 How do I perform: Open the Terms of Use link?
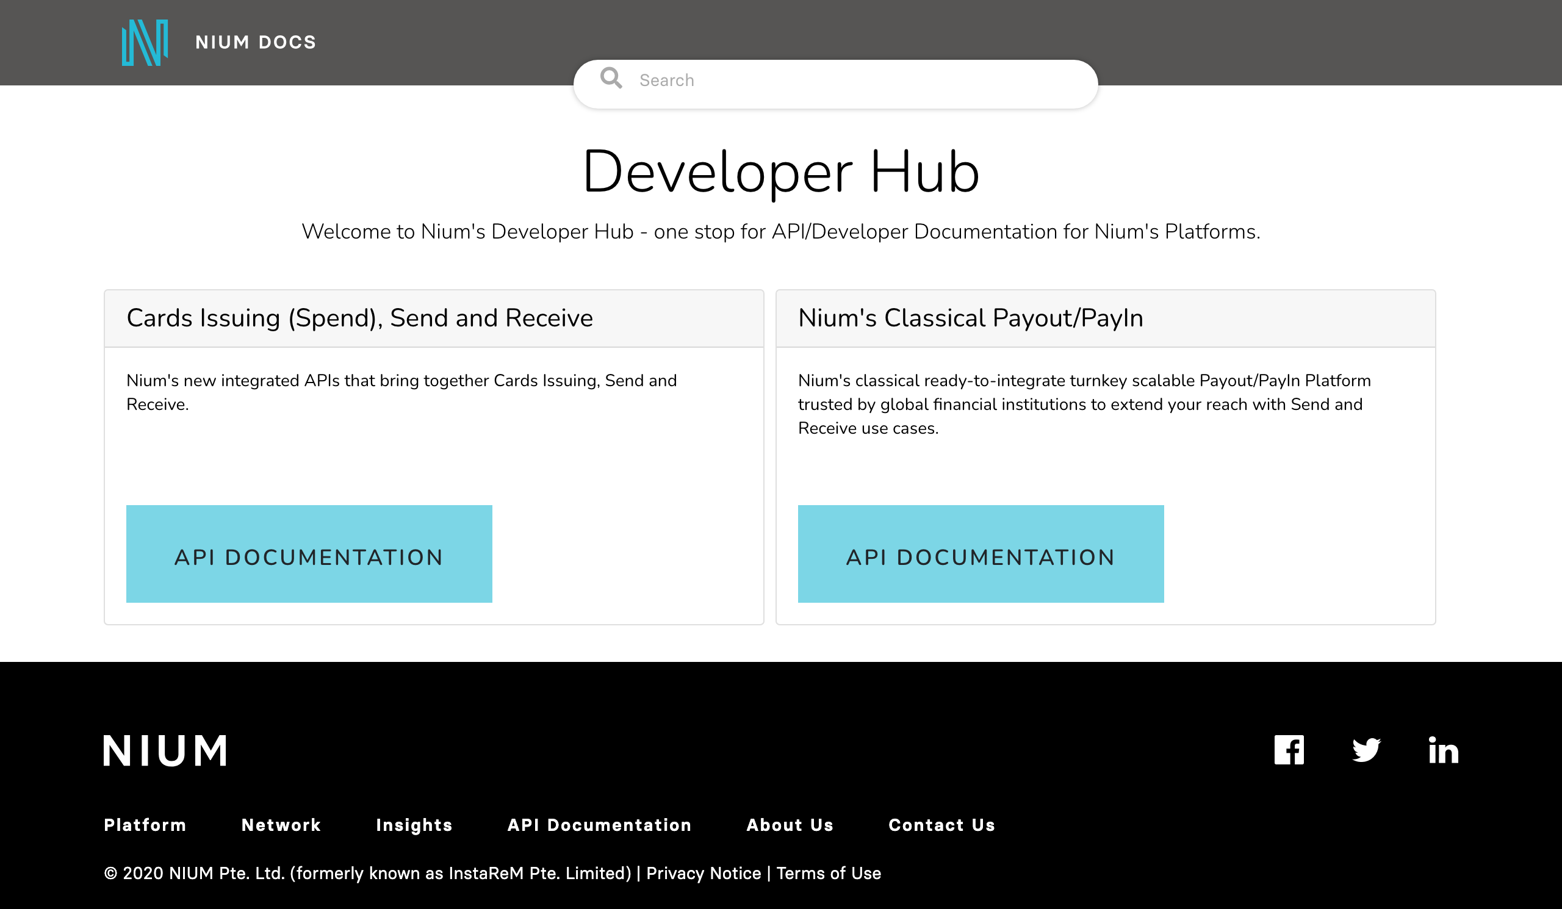pos(829,873)
